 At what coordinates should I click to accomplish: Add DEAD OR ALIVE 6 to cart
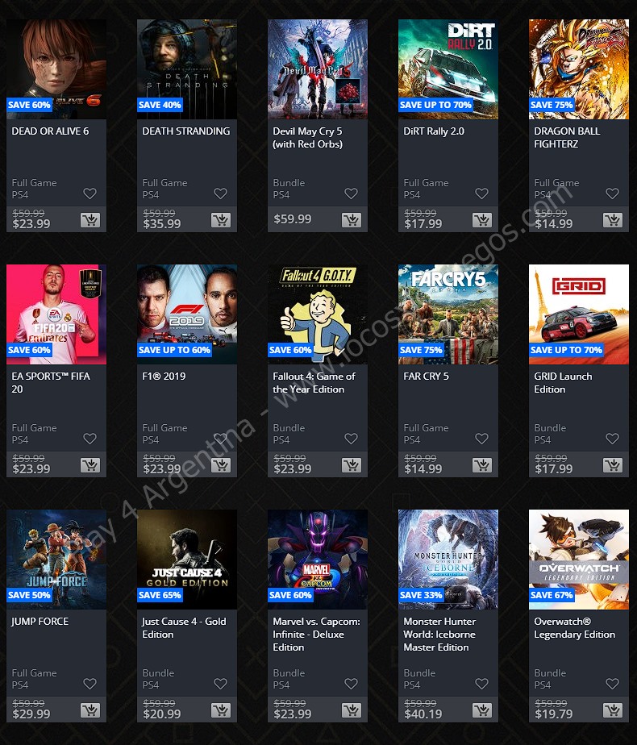tap(90, 219)
